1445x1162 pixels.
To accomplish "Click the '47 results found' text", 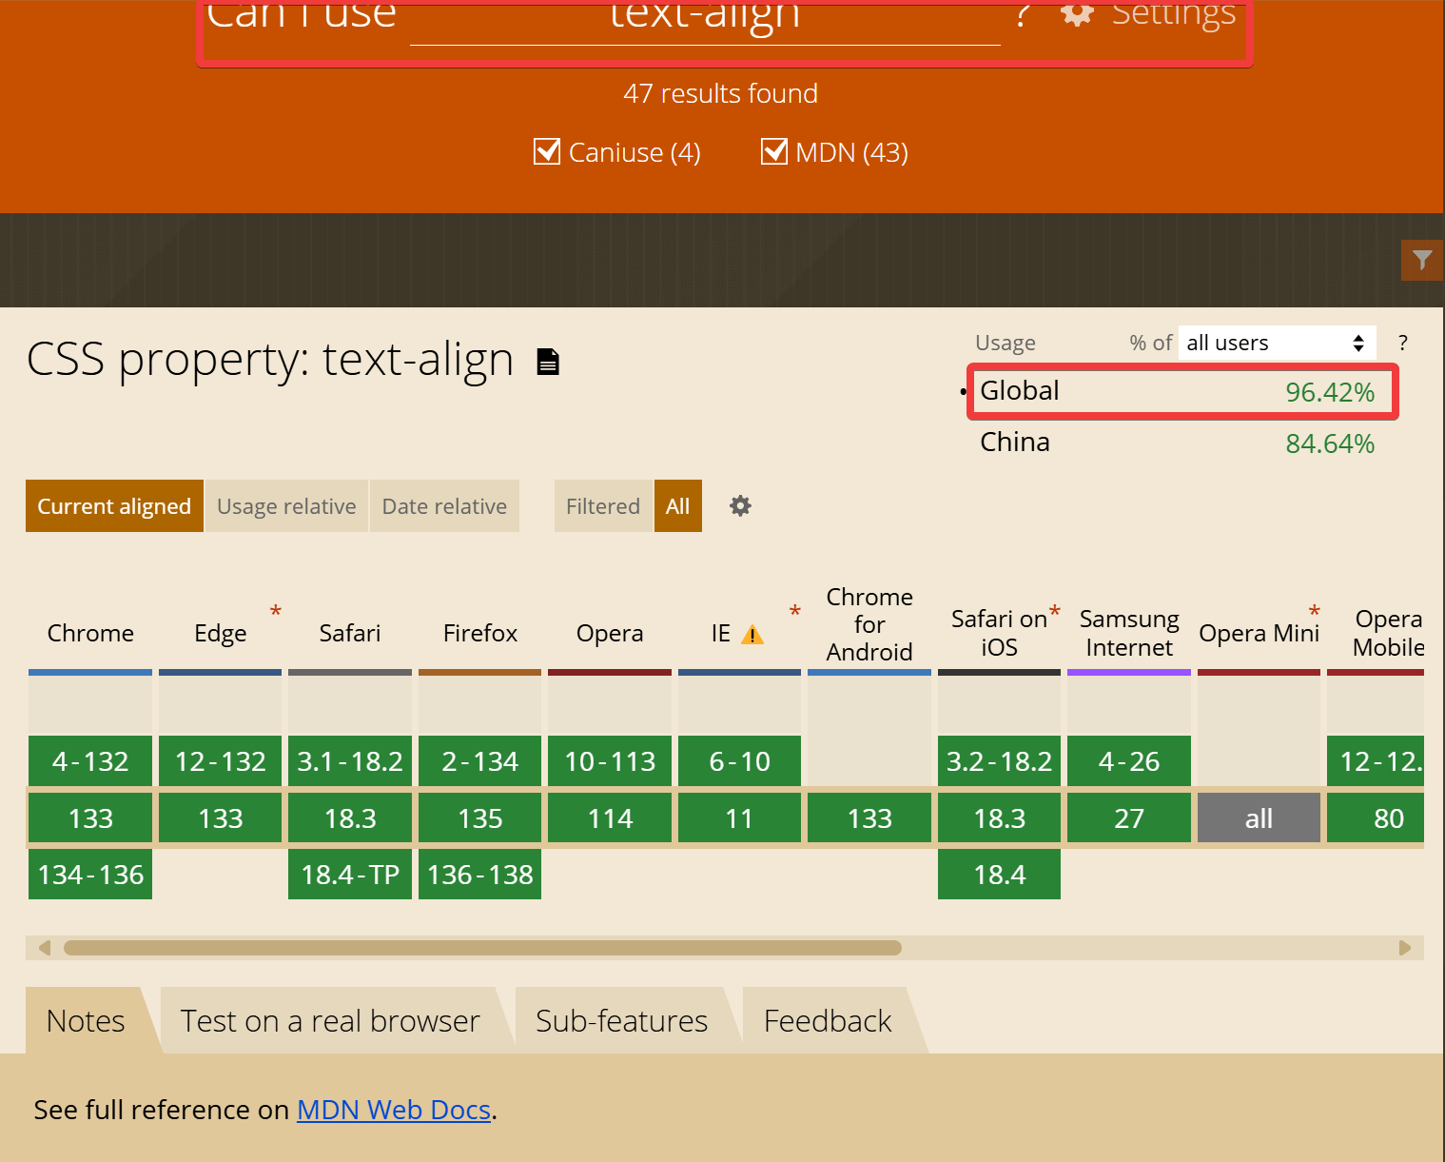I will tap(720, 93).
